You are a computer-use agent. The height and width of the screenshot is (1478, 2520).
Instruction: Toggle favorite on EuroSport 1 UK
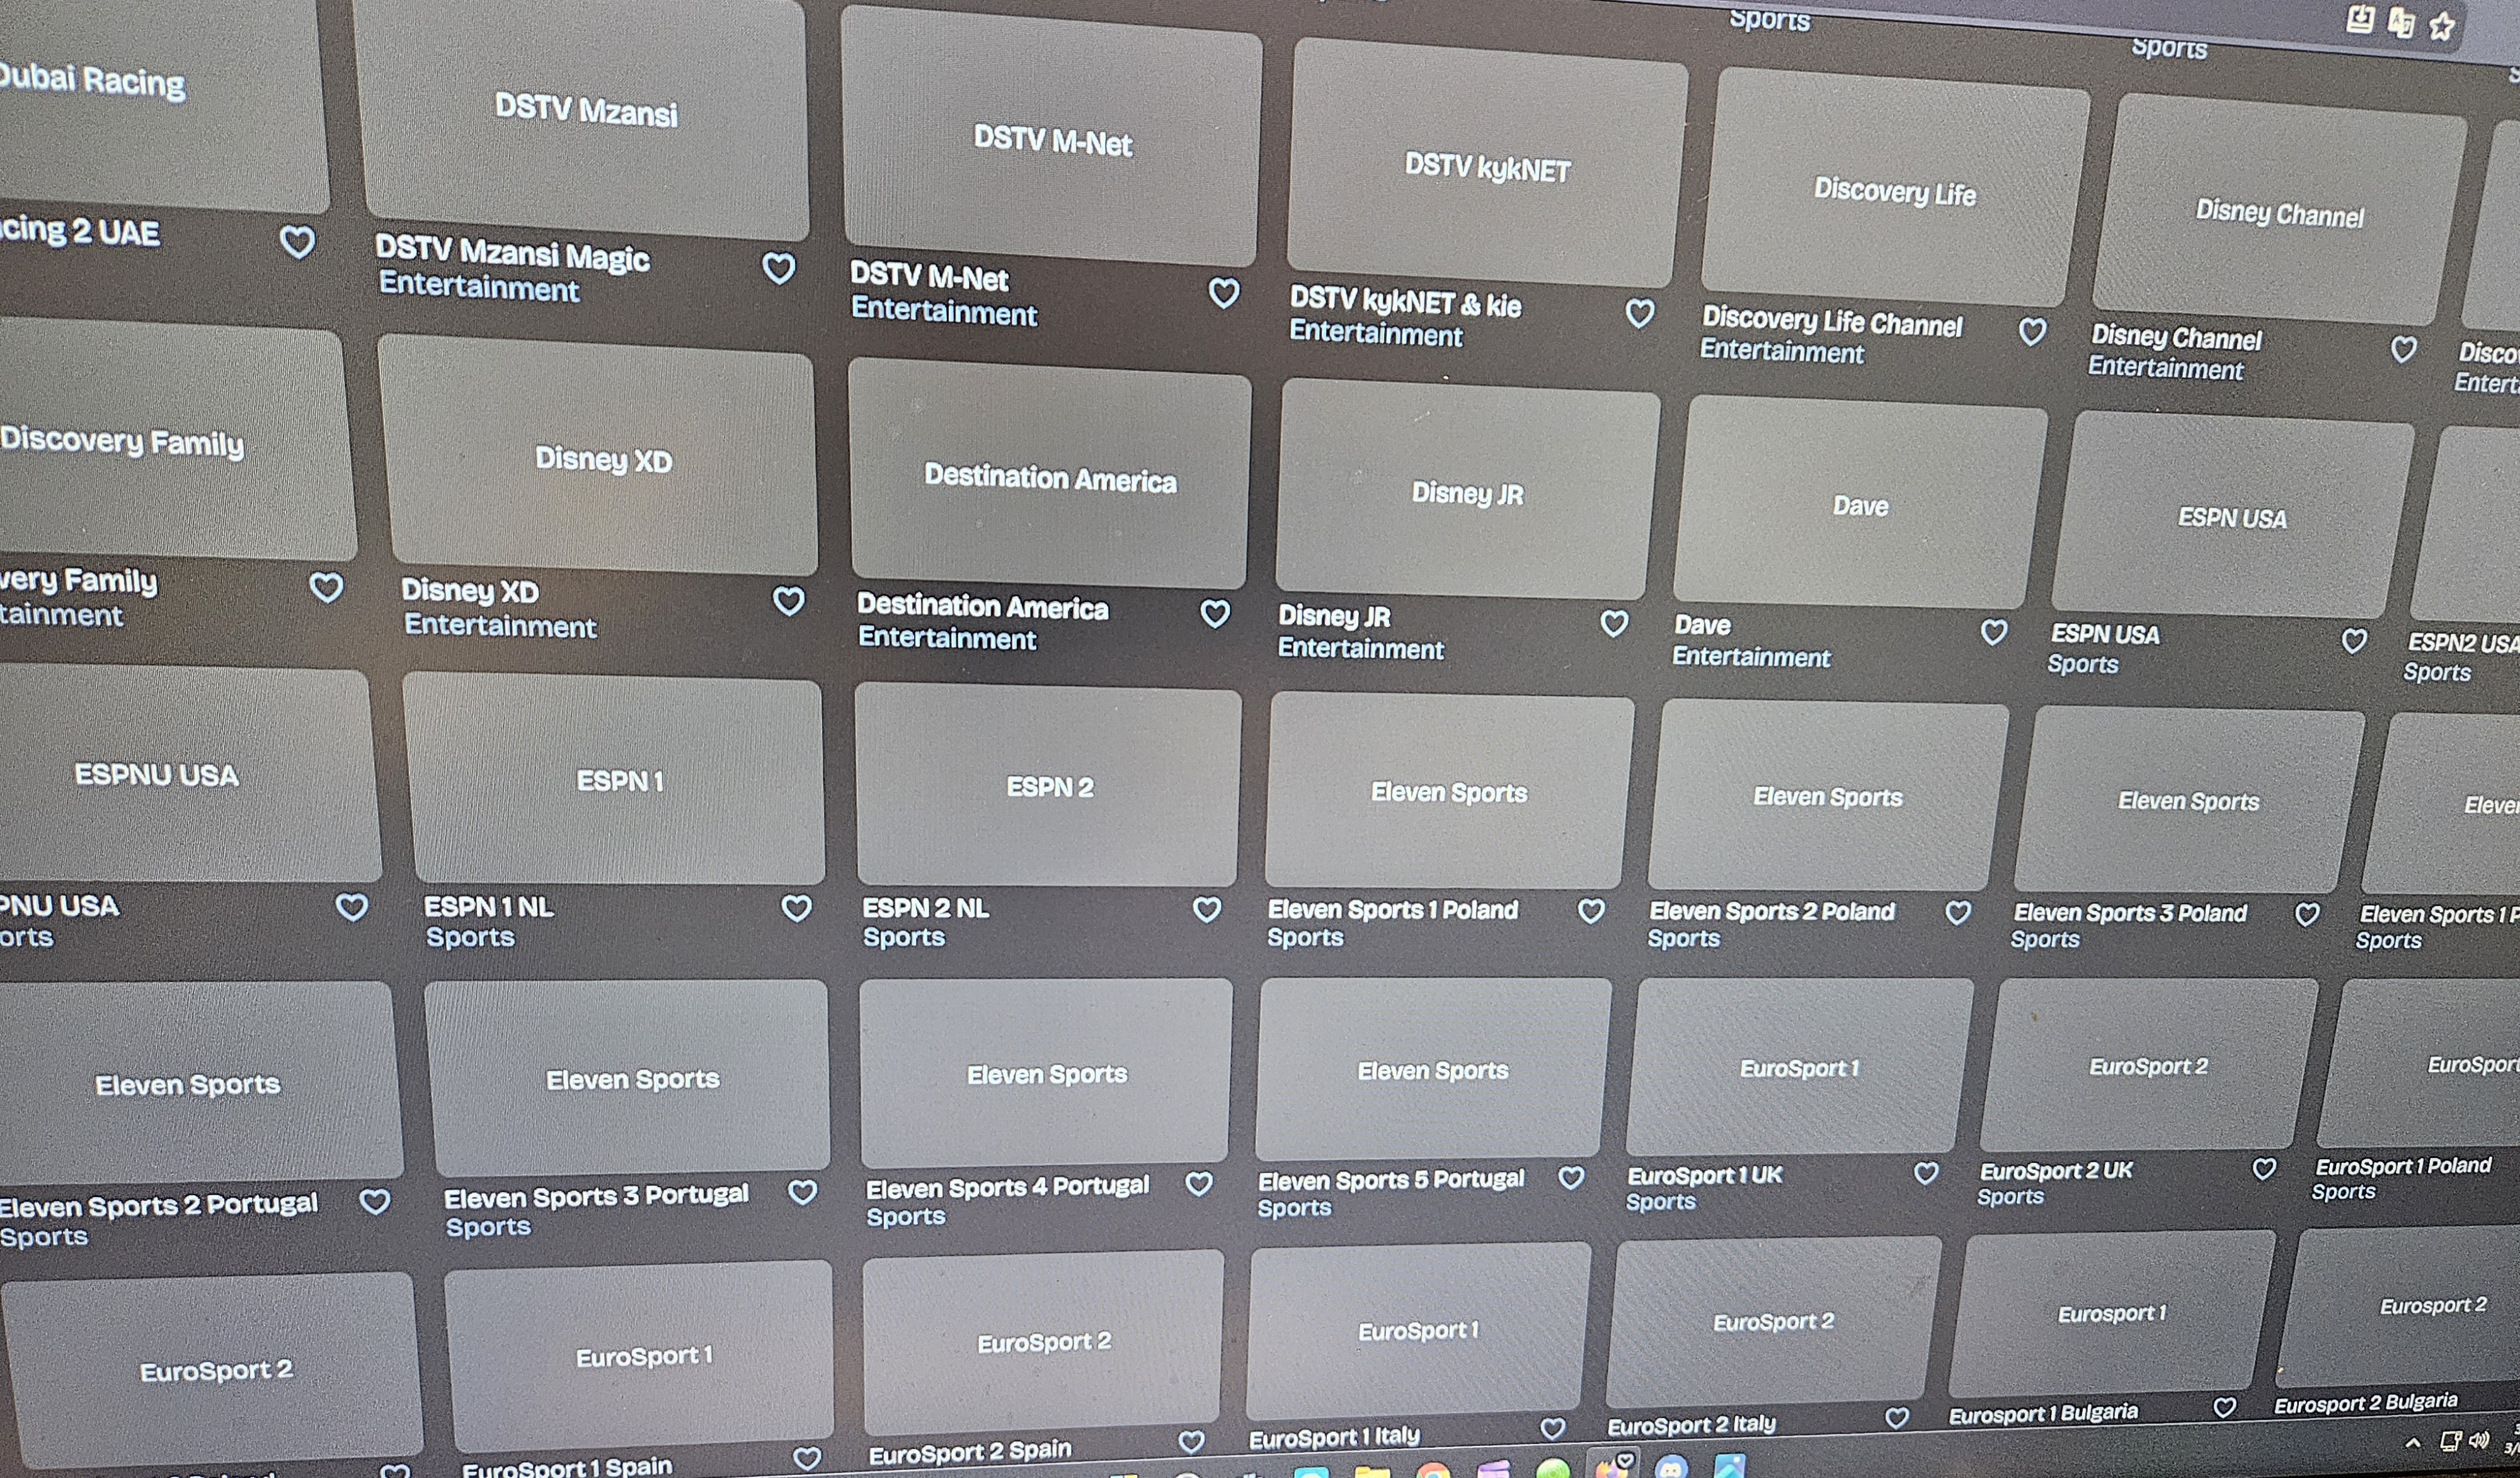[1926, 1173]
